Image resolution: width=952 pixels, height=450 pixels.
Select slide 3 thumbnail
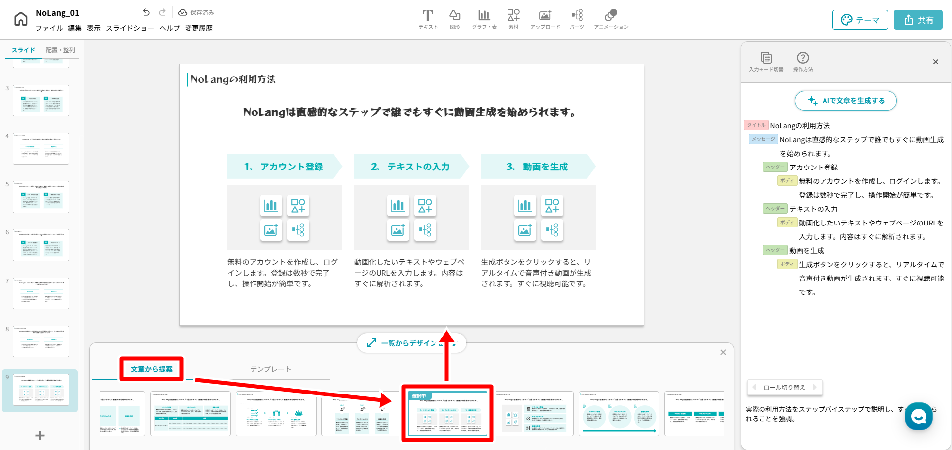41,101
